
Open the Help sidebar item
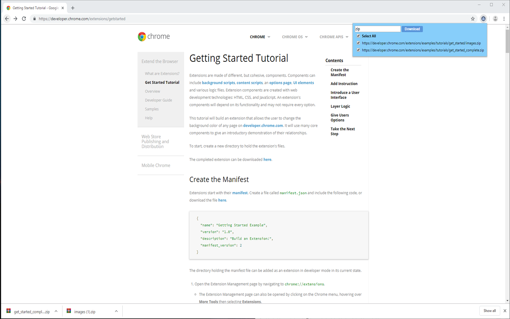coord(149,118)
